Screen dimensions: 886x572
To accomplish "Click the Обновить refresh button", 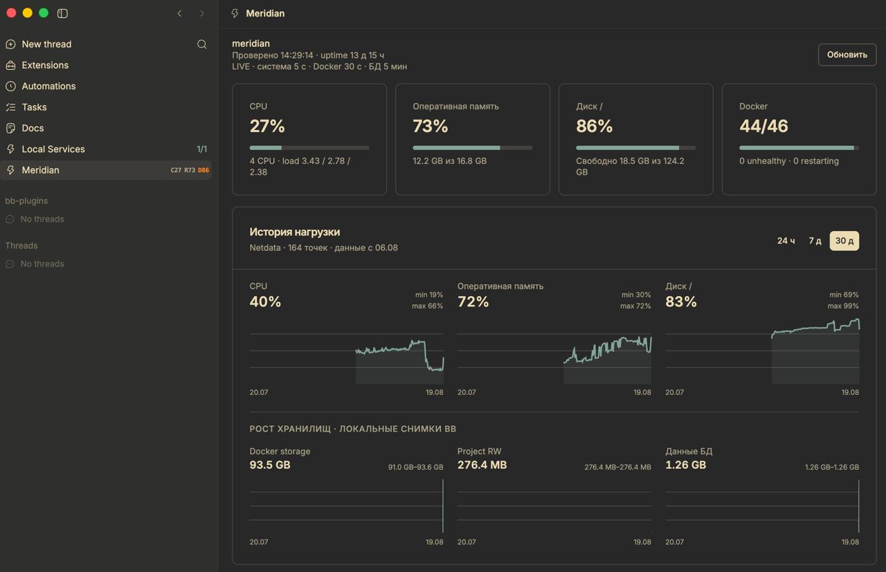I will click(847, 55).
